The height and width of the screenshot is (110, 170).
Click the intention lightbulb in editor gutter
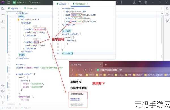[18, 20]
